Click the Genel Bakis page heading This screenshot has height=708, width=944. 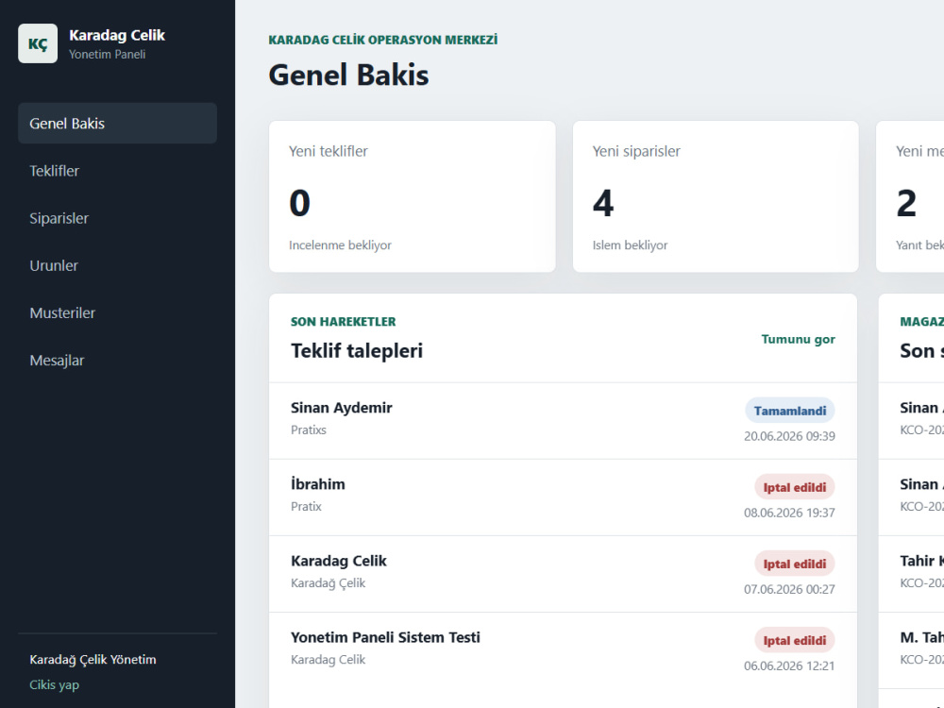pyautogui.click(x=348, y=76)
